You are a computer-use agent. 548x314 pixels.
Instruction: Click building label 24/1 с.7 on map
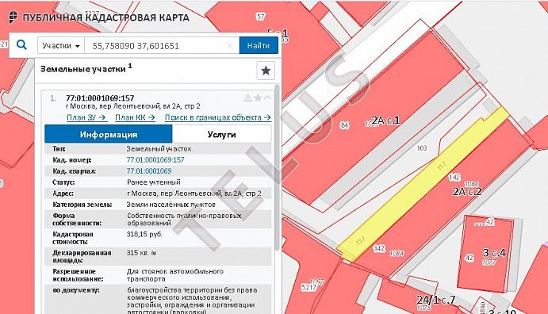click(436, 300)
